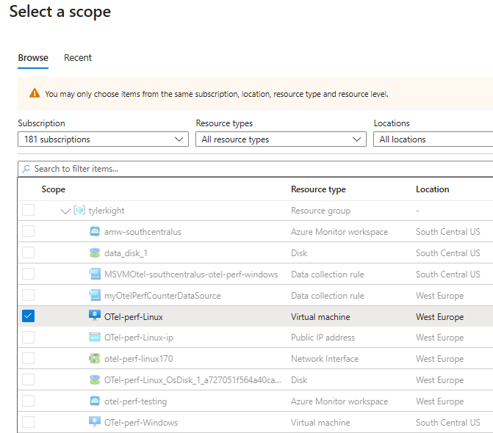Select the OTel-perf-Windows name
The height and width of the screenshot is (433, 493).
pyautogui.click(x=141, y=422)
